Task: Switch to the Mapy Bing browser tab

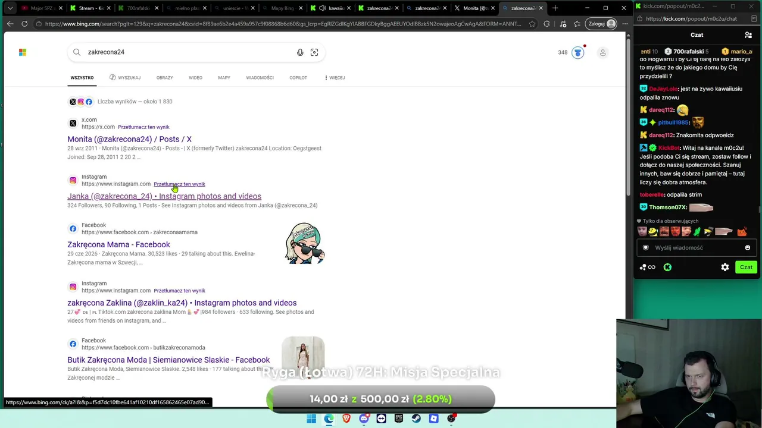Action: coord(282,8)
